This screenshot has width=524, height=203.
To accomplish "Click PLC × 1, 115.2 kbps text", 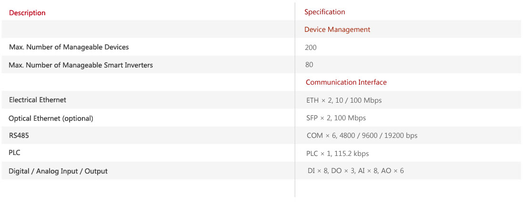I will pyautogui.click(x=338, y=154).
